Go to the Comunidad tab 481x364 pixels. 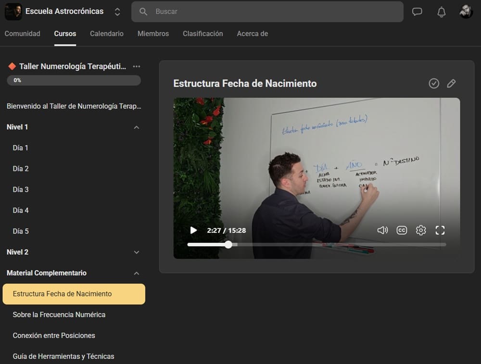23,34
